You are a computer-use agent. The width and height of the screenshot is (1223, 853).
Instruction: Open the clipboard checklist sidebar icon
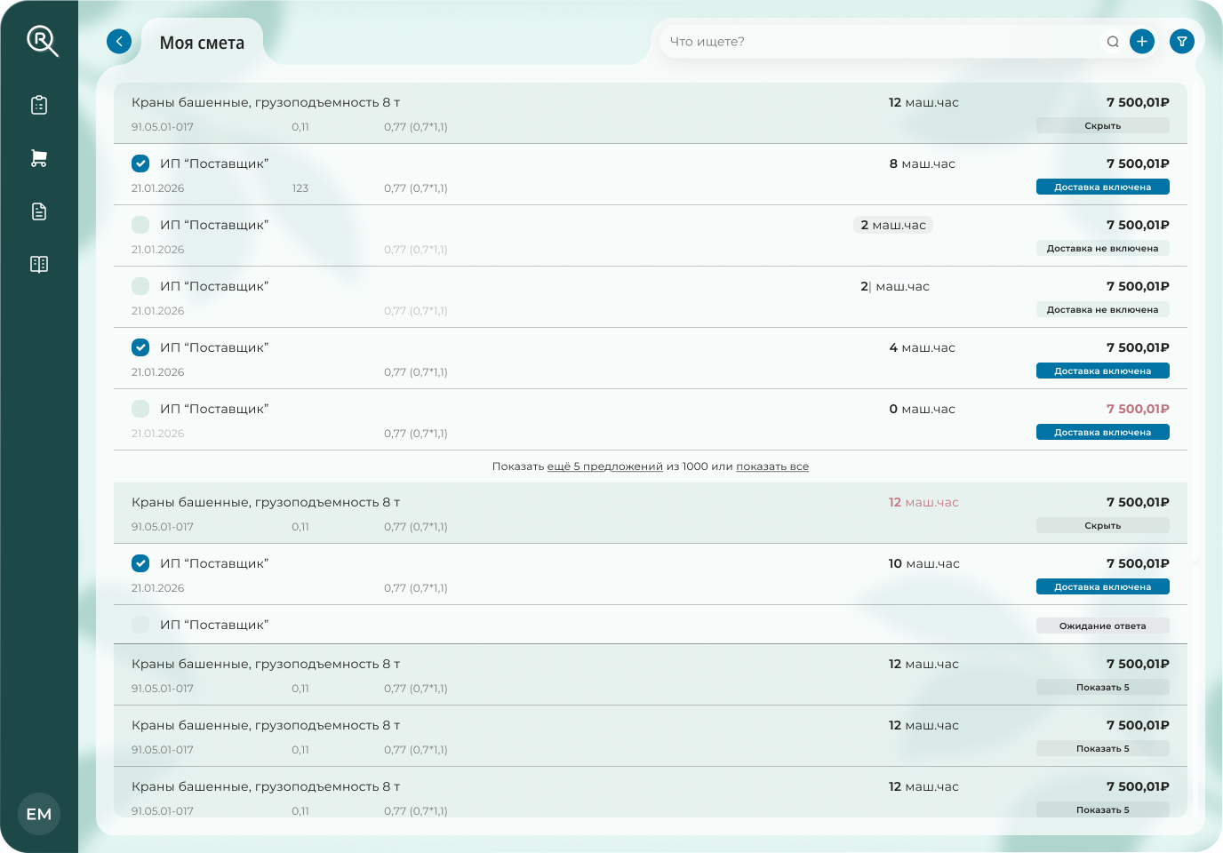(x=39, y=105)
